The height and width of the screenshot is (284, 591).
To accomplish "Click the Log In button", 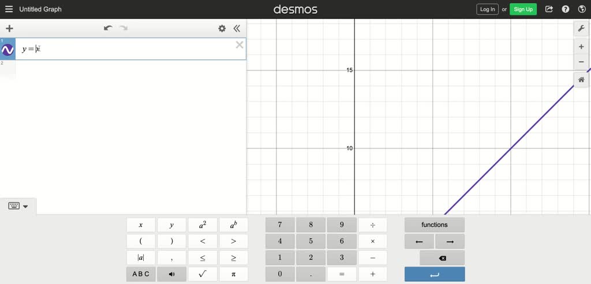I will (x=487, y=9).
